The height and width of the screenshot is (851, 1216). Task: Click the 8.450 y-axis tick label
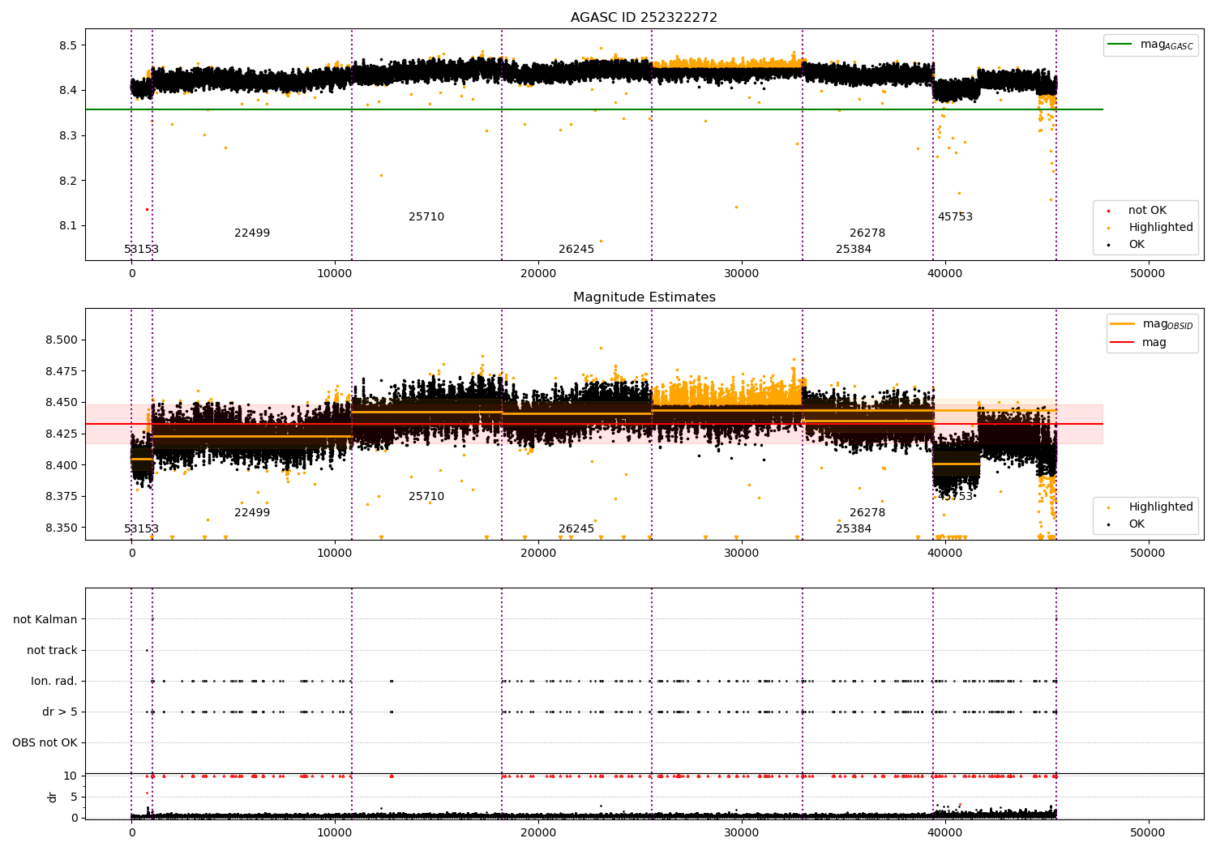pos(62,403)
